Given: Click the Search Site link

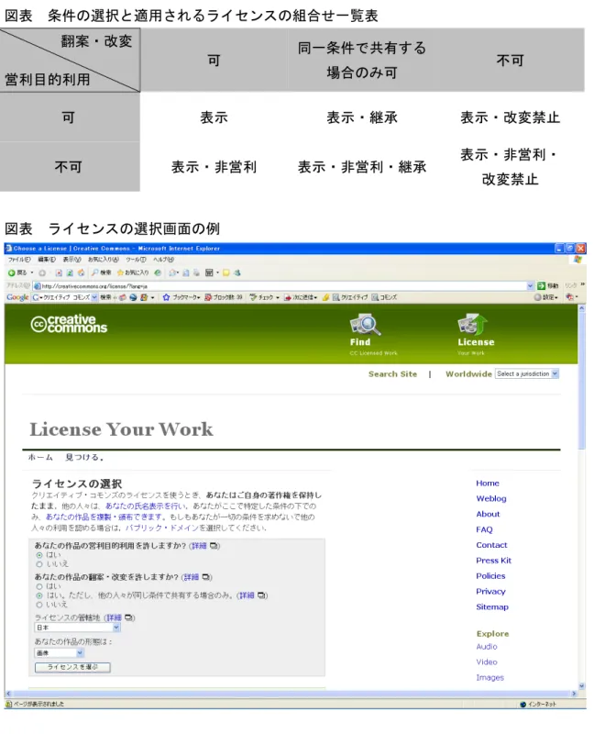Looking at the screenshot, I should pos(392,374).
